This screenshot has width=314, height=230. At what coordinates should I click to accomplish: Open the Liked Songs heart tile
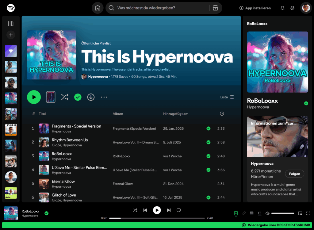tap(11, 51)
